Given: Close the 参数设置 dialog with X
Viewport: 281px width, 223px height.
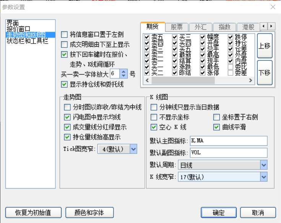Looking at the screenshot, I should (273, 7).
